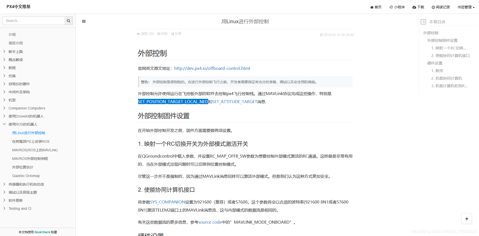Toggle sidebar with hamburger menu icon
Image resolution: width=479 pixels, height=236 pixels.
[x=84, y=21]
